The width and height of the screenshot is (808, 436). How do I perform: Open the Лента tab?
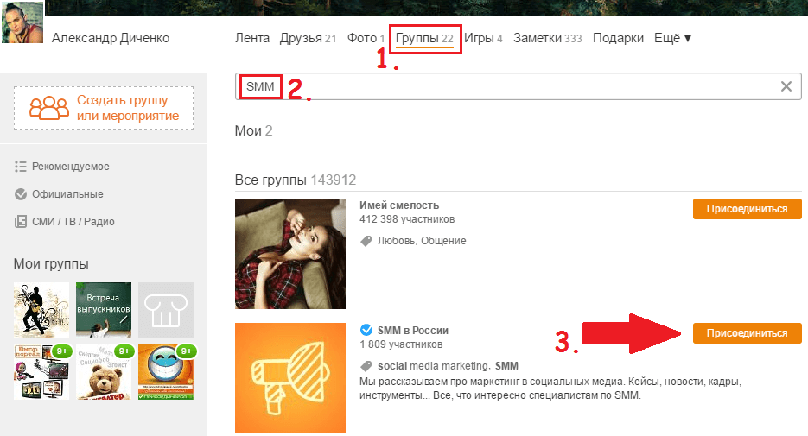pos(252,38)
